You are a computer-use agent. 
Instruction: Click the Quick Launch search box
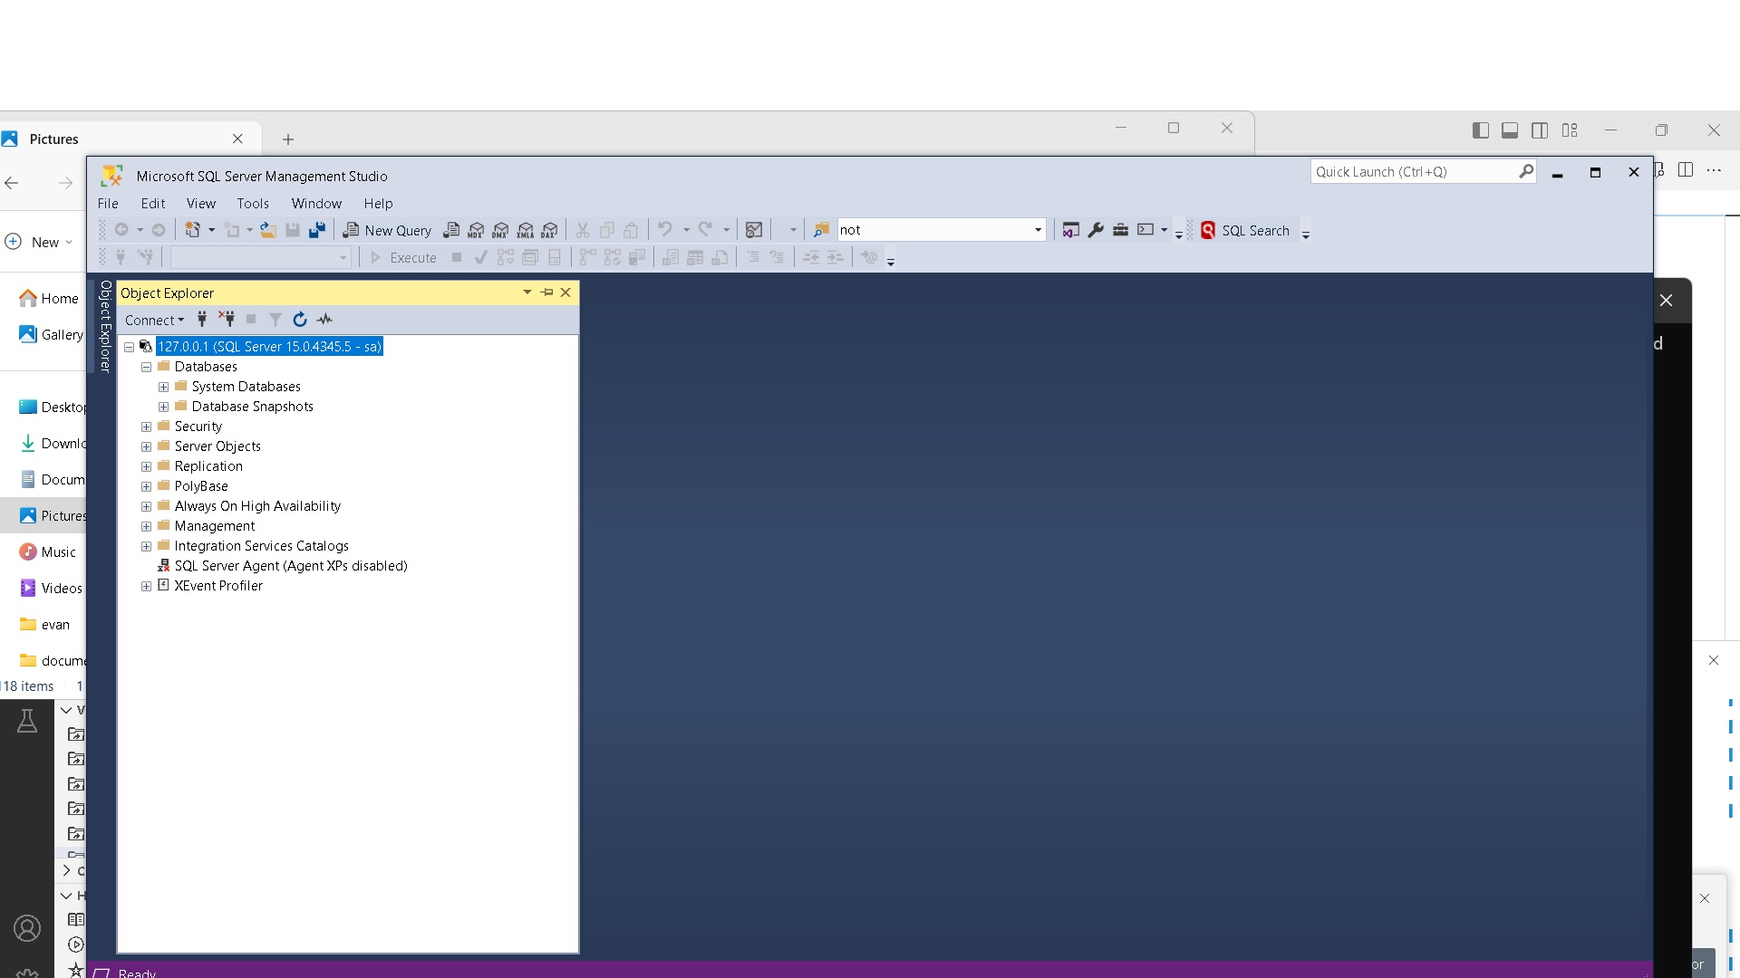1423,172
